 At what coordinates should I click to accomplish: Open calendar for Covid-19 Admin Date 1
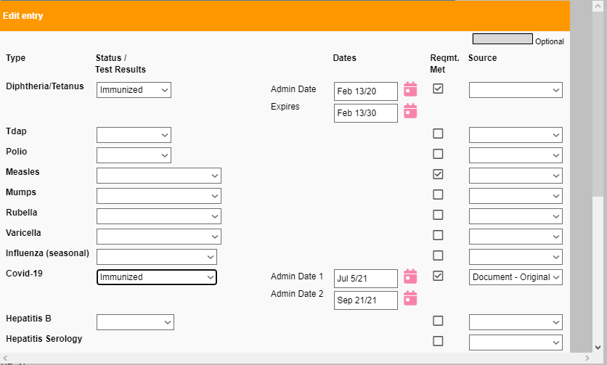(x=410, y=276)
